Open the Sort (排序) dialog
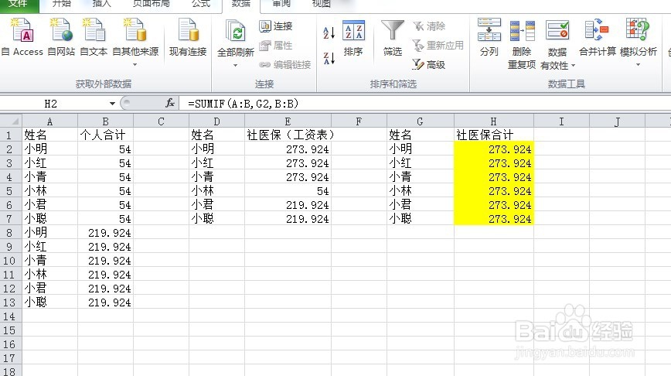 [x=353, y=38]
